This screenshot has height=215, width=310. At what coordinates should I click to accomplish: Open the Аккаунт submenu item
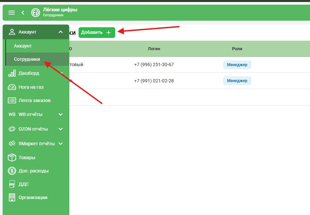[37, 46]
